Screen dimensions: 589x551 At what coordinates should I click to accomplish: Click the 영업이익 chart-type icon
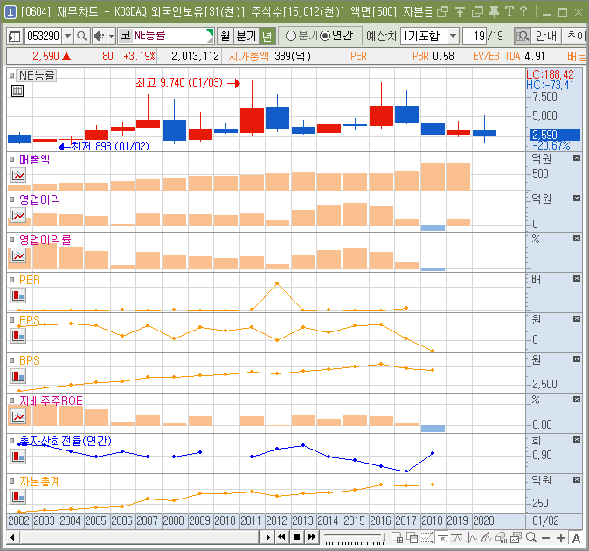point(18,215)
